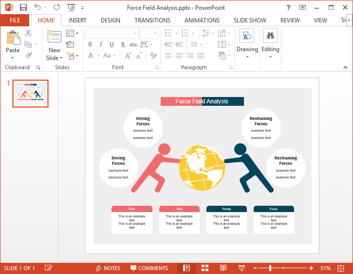Switch to Slide Sorter view
The height and width of the screenshot is (274, 353).
(205, 268)
